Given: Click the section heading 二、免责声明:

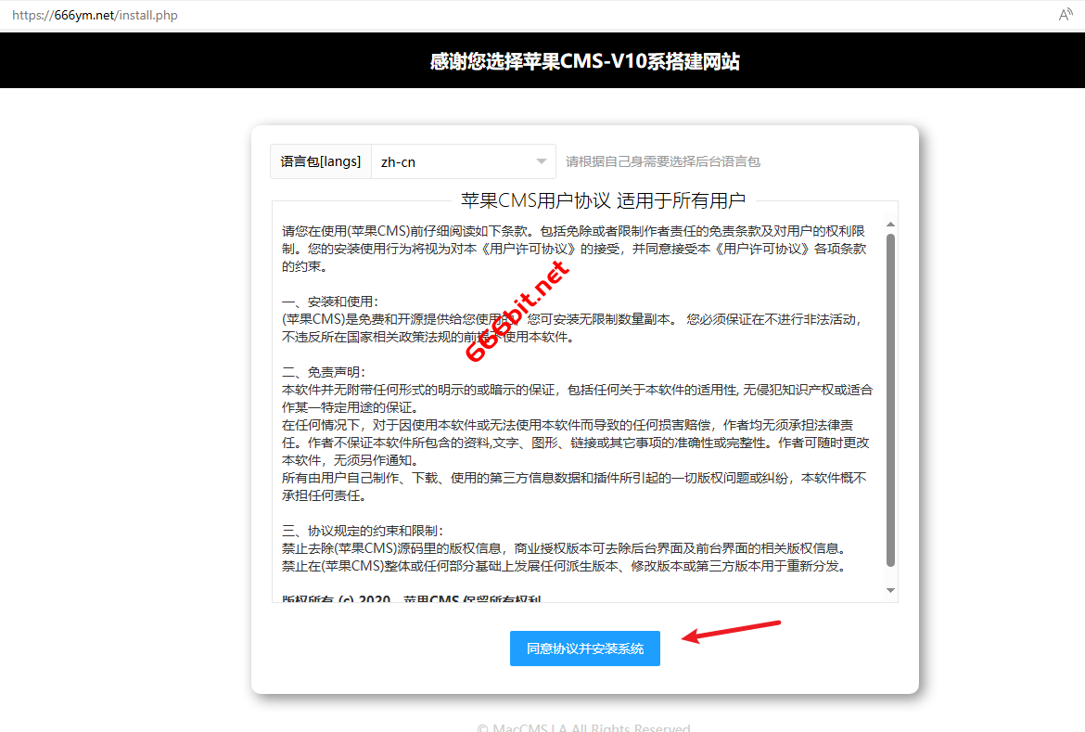Looking at the screenshot, I should pos(323,373).
